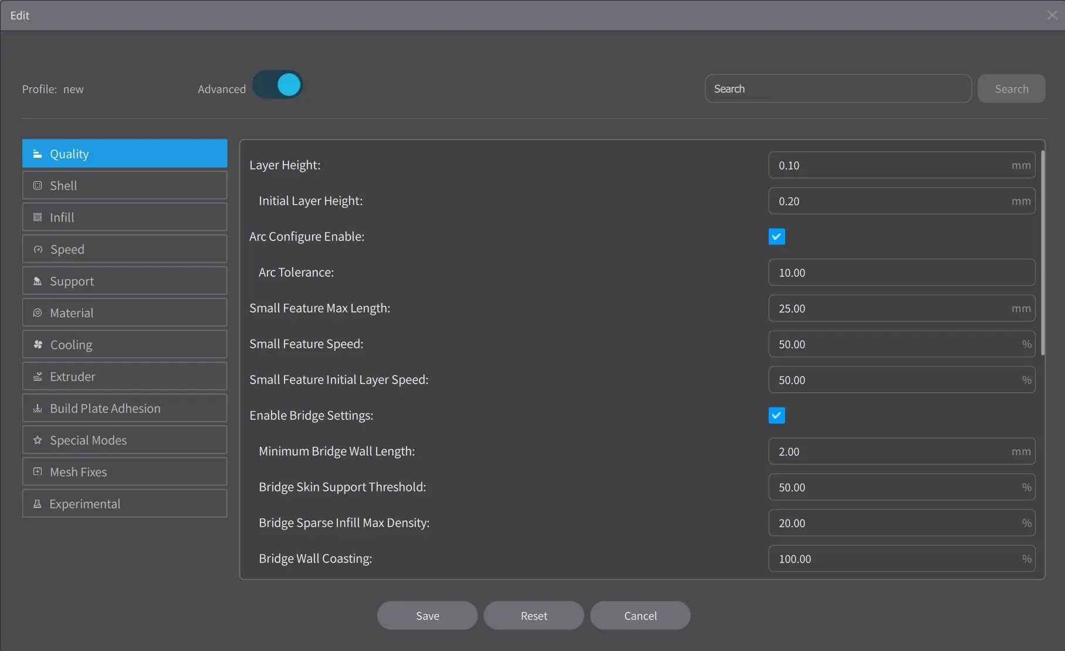Edit Bridge Sparse Infill Max Density
Image resolution: width=1065 pixels, height=651 pixels.
coord(902,523)
